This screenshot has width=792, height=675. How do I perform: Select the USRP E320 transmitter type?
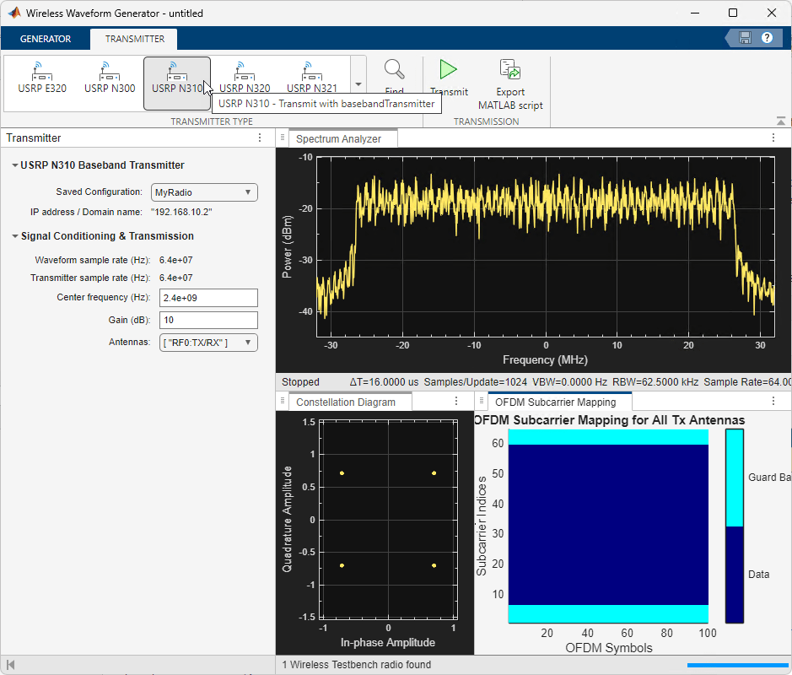(40, 82)
